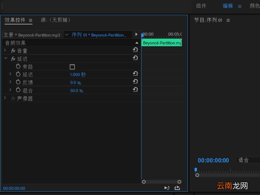Edit the 50.0 % mix value
The image size is (260, 195).
pos(77,91)
